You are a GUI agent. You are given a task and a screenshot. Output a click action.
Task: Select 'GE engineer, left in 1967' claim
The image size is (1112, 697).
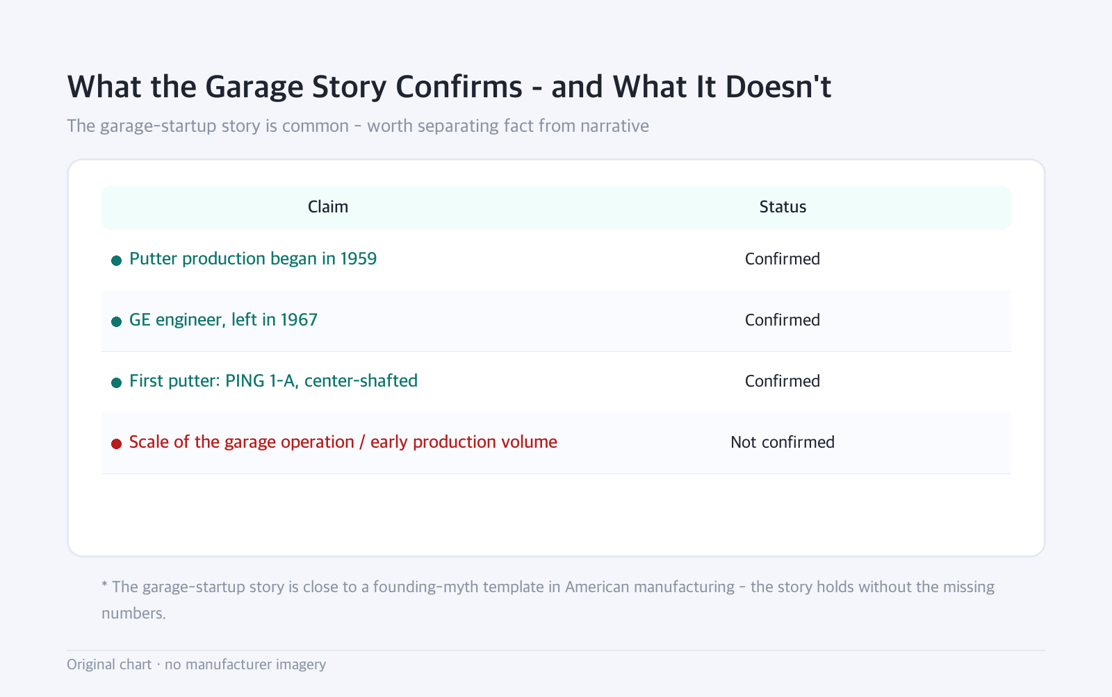tap(223, 320)
